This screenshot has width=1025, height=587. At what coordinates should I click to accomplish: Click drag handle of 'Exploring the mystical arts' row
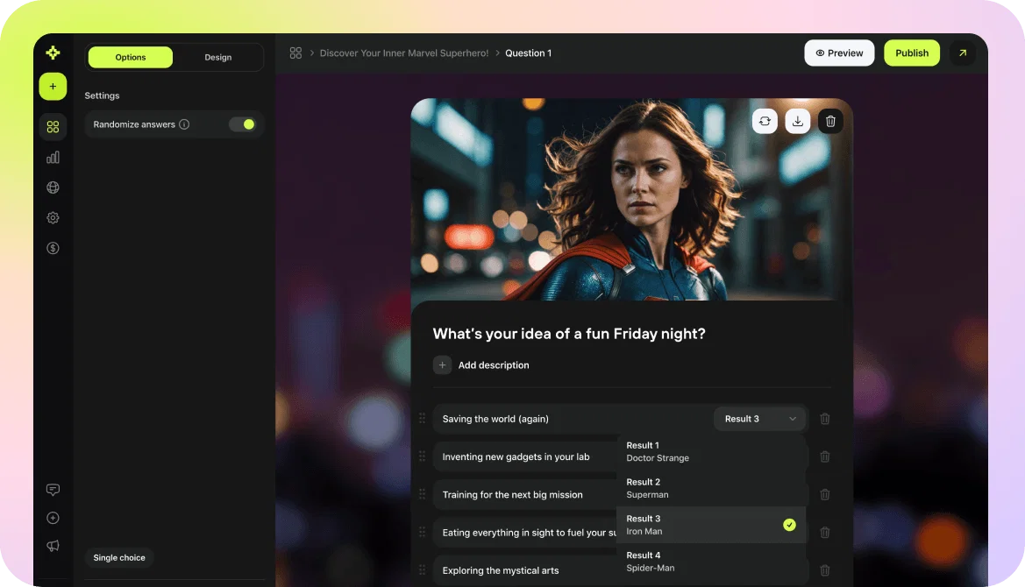(423, 569)
